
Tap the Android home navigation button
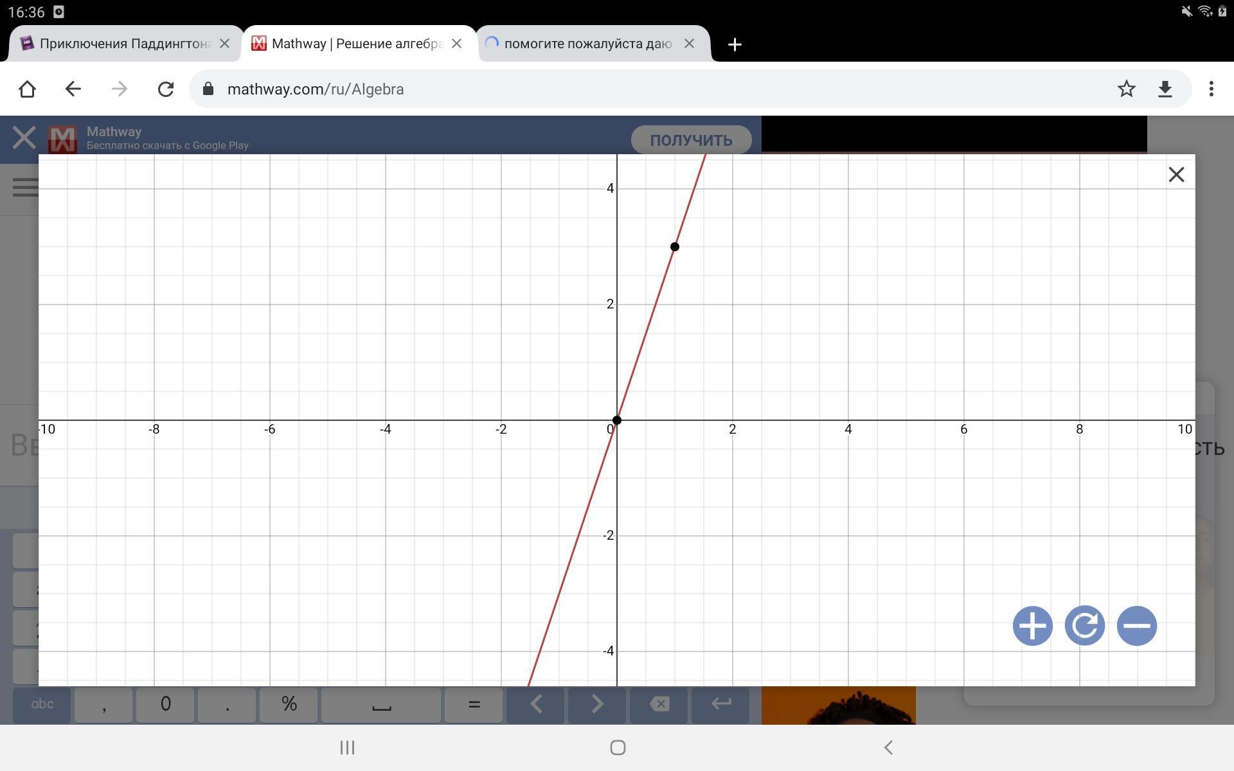pyautogui.click(x=618, y=747)
